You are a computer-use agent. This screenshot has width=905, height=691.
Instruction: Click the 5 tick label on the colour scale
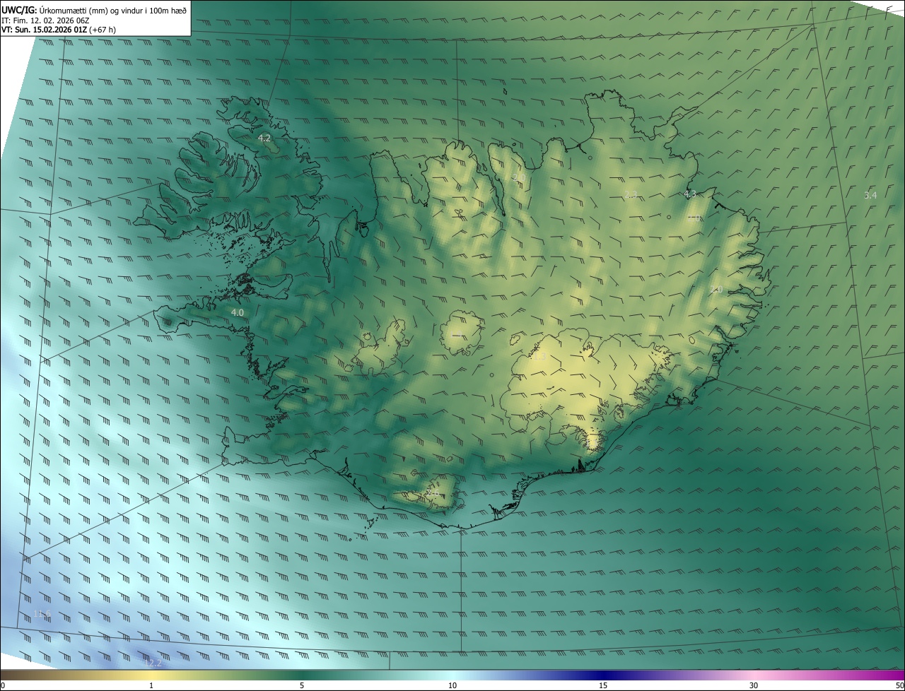[302, 685]
